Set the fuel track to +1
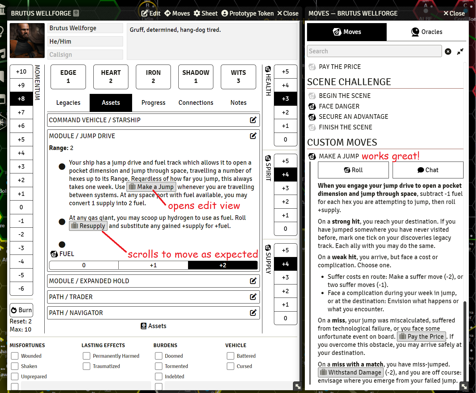The height and width of the screenshot is (393, 476). coord(153,265)
